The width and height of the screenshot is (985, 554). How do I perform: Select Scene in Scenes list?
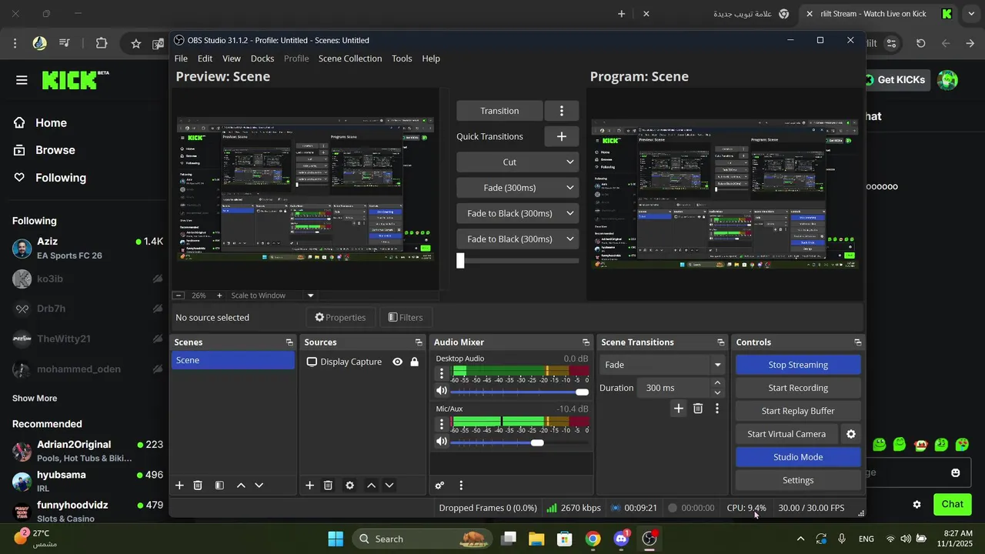[233, 360]
